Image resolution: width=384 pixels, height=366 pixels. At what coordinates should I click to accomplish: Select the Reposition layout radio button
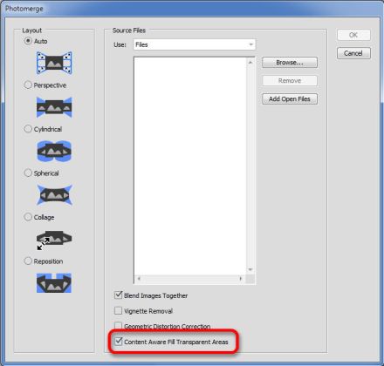pyautogui.click(x=28, y=261)
